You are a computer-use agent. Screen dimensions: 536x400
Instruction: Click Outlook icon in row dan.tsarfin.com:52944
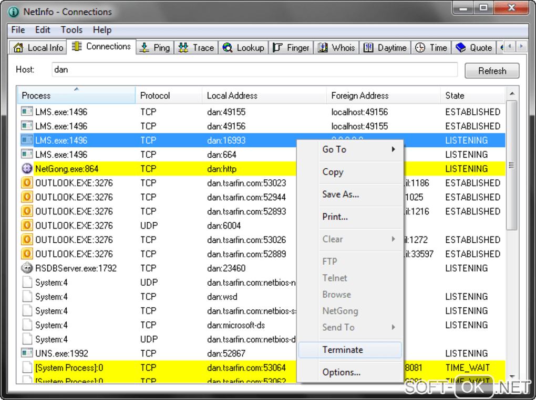[x=27, y=197]
